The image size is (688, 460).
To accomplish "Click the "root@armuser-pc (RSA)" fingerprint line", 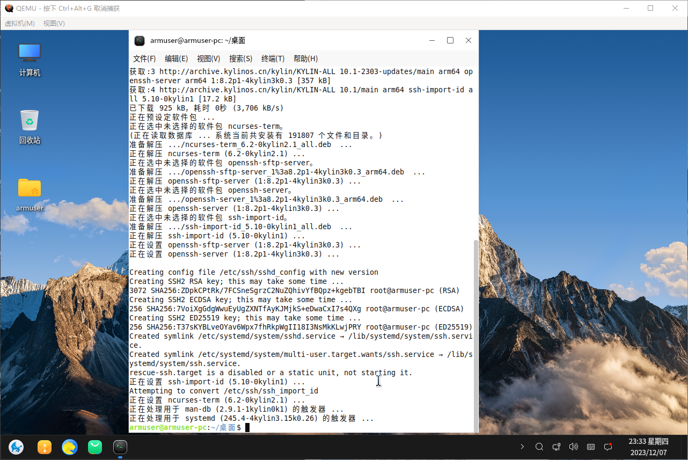I will (x=295, y=290).
